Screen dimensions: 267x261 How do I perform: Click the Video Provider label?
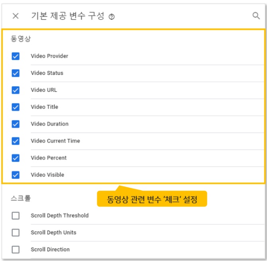(49, 56)
